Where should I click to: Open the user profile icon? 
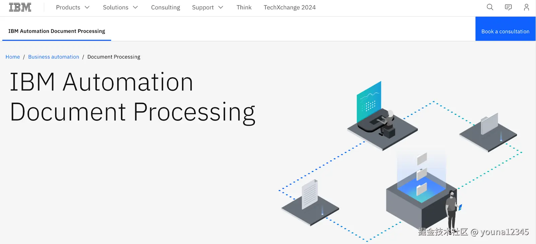(x=526, y=7)
